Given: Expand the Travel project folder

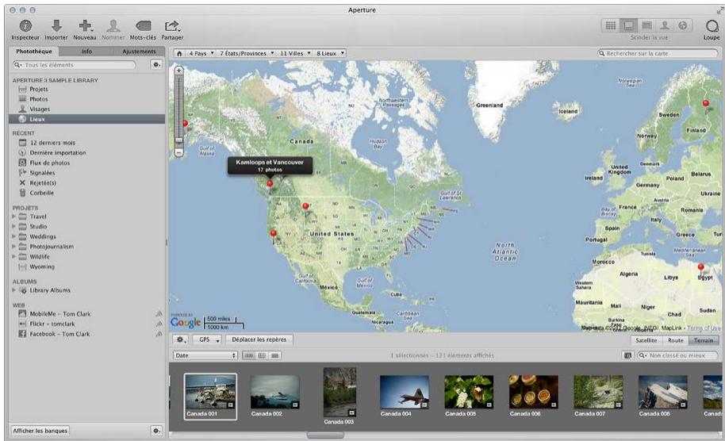Looking at the screenshot, I should (13, 217).
